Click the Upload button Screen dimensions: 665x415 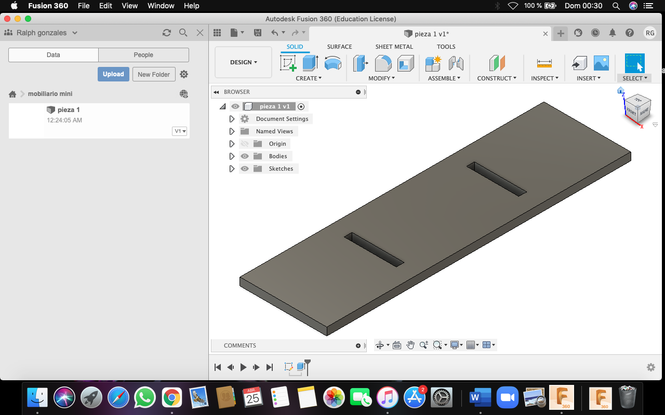point(113,74)
